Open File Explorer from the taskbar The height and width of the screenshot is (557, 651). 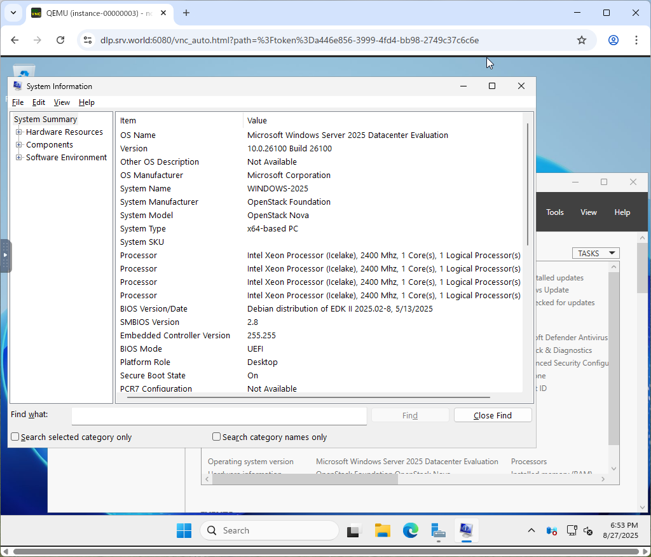(382, 530)
